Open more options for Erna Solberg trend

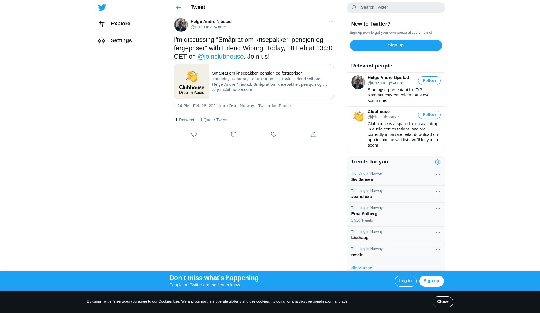coord(438,209)
